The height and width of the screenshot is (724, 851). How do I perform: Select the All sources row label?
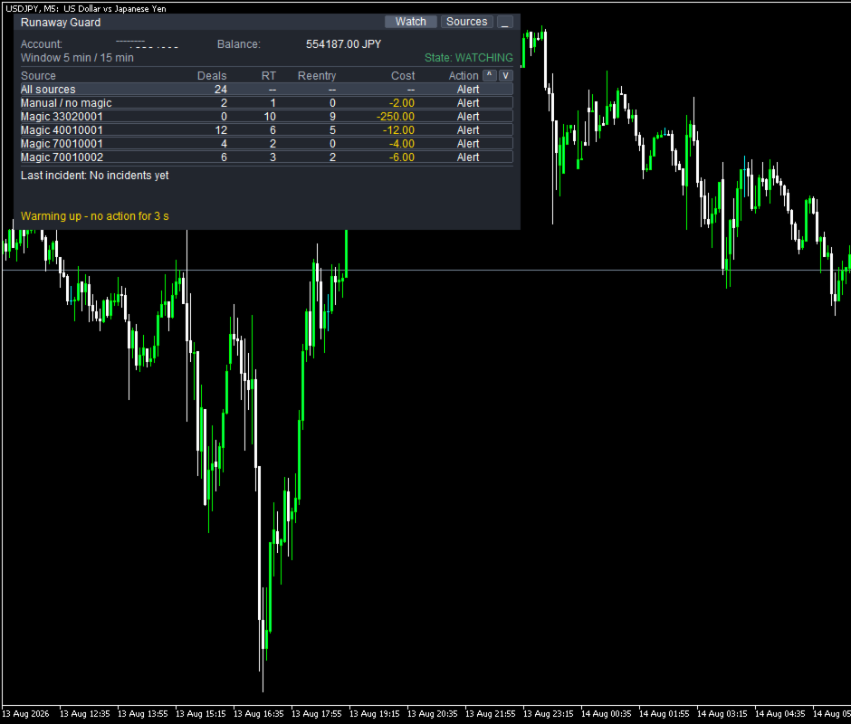pyautogui.click(x=48, y=90)
